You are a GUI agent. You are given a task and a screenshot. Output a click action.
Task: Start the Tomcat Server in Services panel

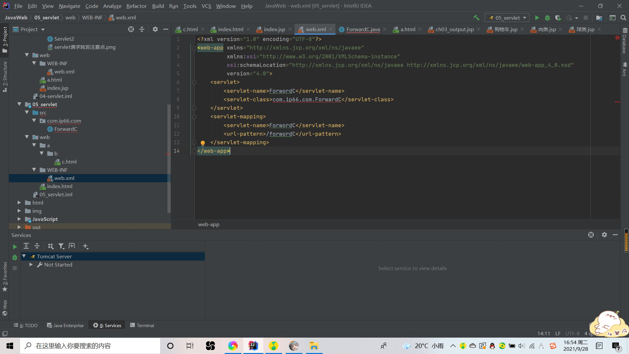pos(14,246)
